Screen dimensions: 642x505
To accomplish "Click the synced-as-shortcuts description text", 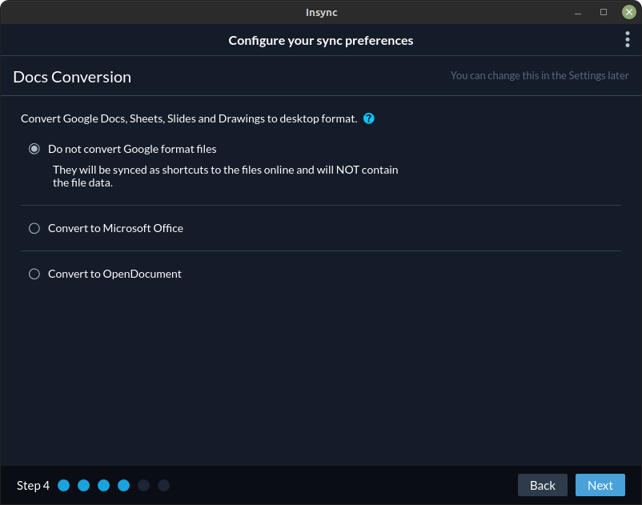I will click(225, 176).
